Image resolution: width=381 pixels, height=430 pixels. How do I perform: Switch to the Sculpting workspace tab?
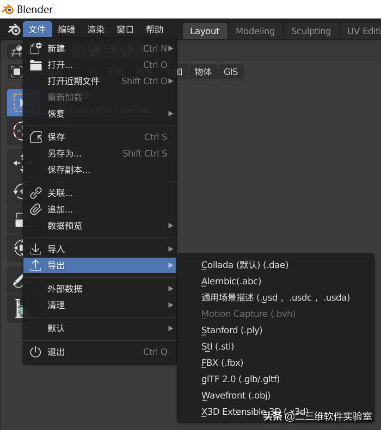point(311,31)
